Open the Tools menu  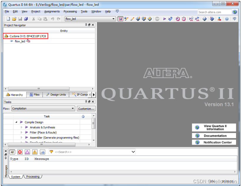point(84,11)
